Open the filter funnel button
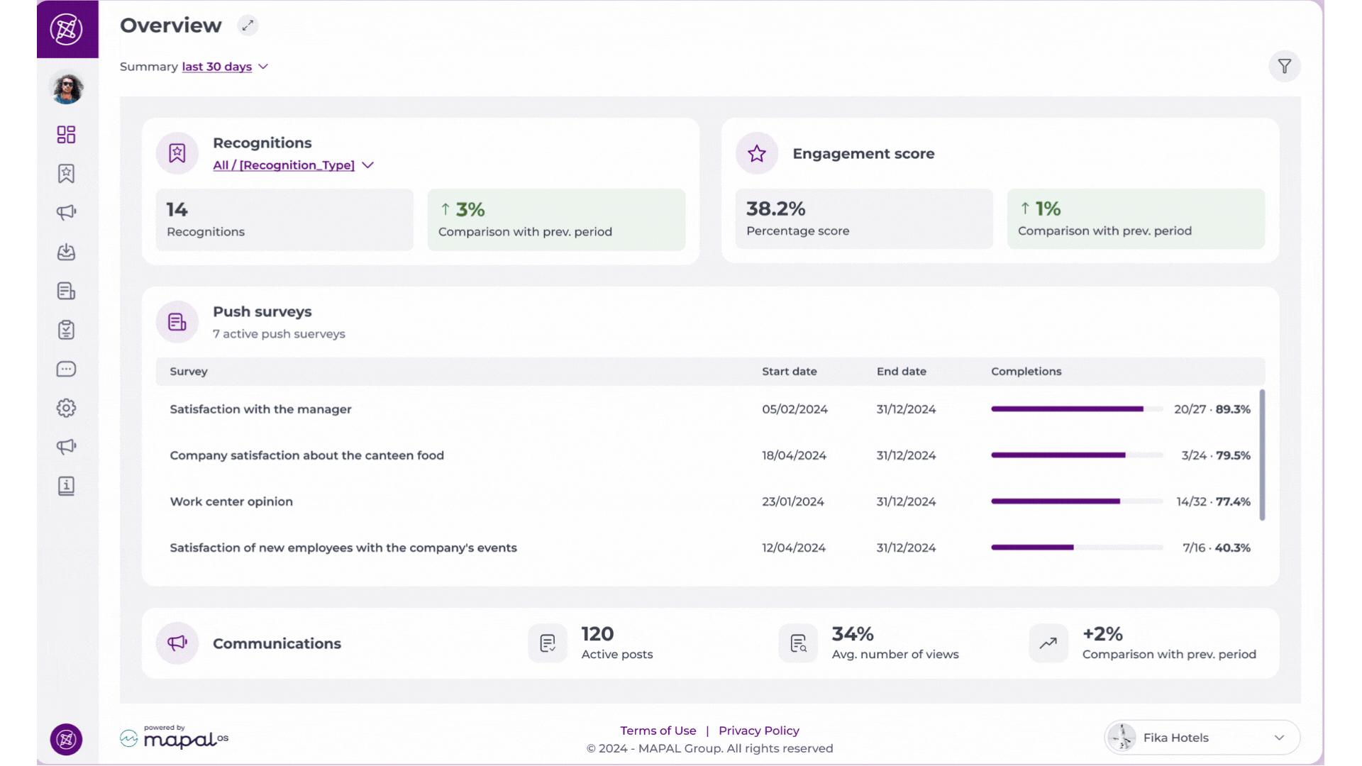Image resolution: width=1362 pixels, height=766 pixels. pyautogui.click(x=1285, y=67)
